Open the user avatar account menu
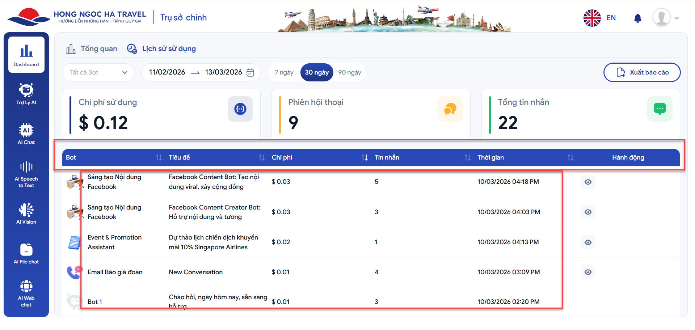This screenshot has height=330, width=695. pos(665,18)
